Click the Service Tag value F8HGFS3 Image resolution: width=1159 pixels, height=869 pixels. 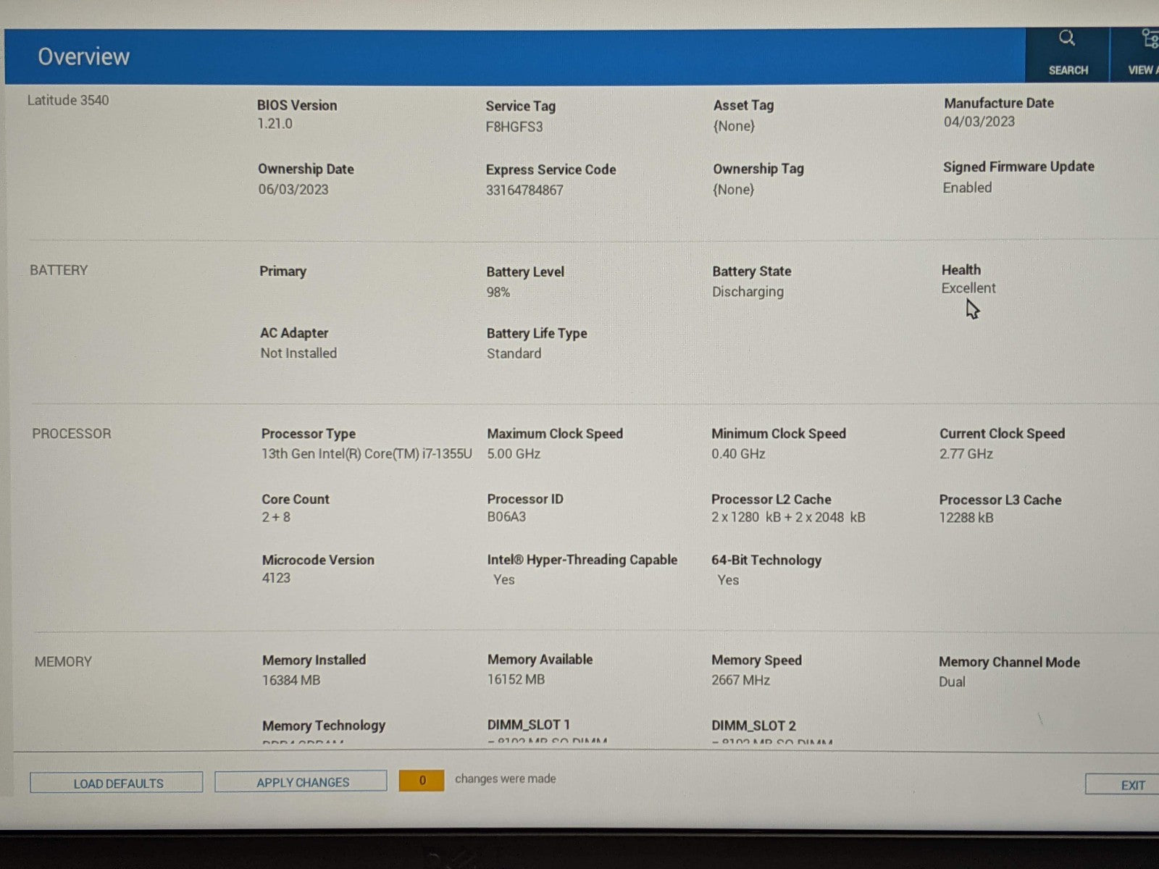514,127
